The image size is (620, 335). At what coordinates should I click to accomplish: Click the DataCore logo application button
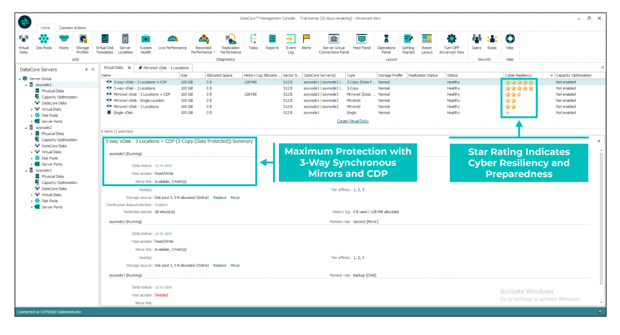(x=24, y=22)
